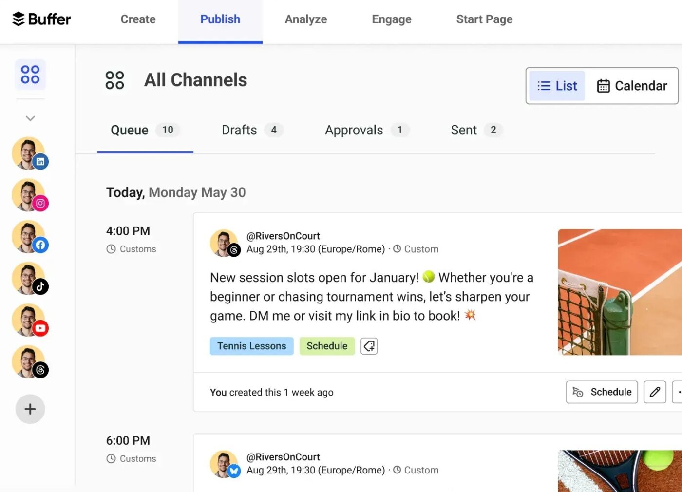682x492 pixels.
Task: Click the plus button to add channel
Action: [x=30, y=409]
